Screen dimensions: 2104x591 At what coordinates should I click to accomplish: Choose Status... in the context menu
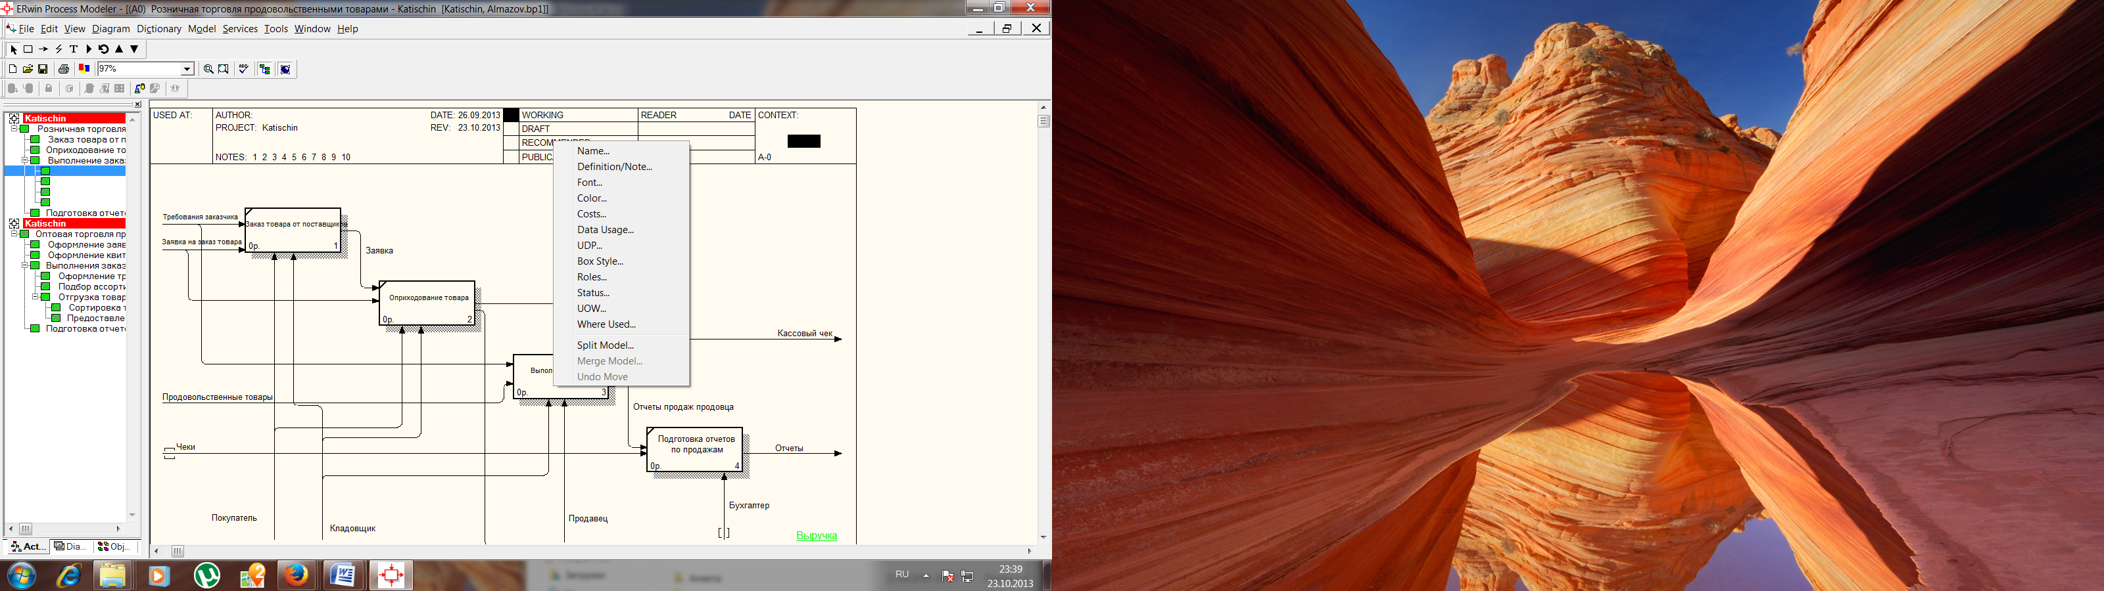[621, 293]
